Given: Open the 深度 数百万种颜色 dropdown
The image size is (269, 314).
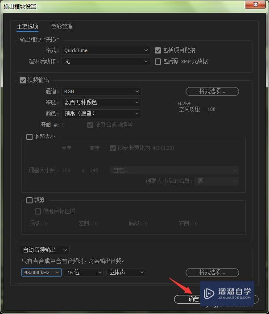Looking at the screenshot, I should click(x=101, y=103).
